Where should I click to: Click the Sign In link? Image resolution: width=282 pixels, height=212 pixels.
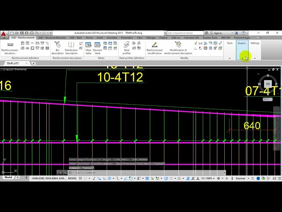(218, 33)
